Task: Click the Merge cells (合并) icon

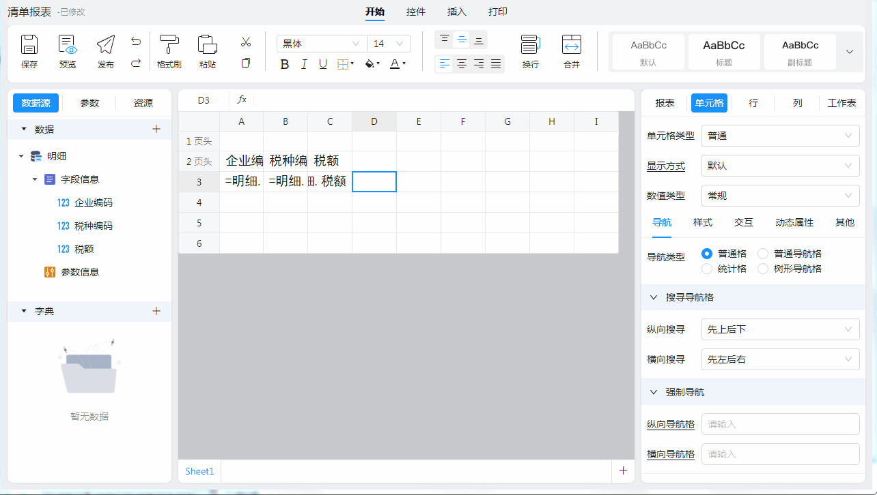Action: click(x=572, y=46)
